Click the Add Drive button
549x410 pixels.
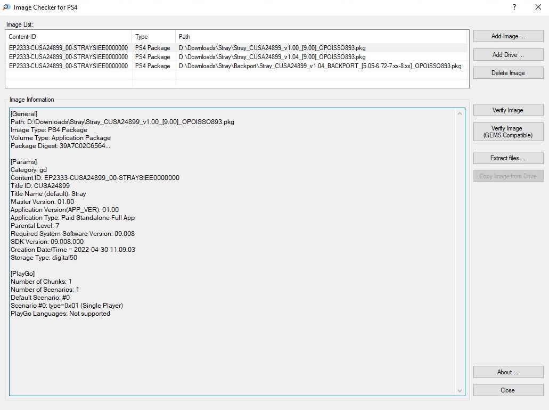point(508,55)
